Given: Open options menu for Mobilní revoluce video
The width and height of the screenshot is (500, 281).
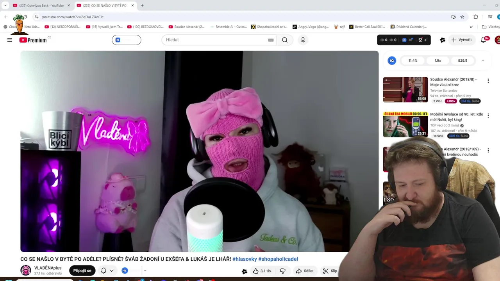Looking at the screenshot, I should click(x=488, y=116).
